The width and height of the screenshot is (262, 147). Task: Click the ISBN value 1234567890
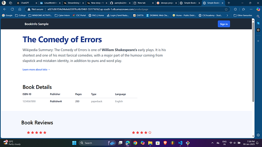(29, 101)
